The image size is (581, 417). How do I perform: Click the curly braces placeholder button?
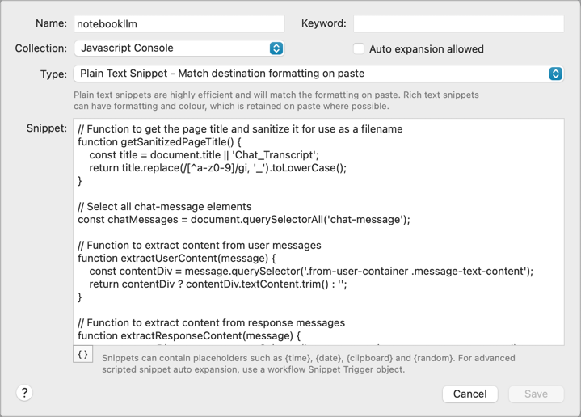pos(83,354)
